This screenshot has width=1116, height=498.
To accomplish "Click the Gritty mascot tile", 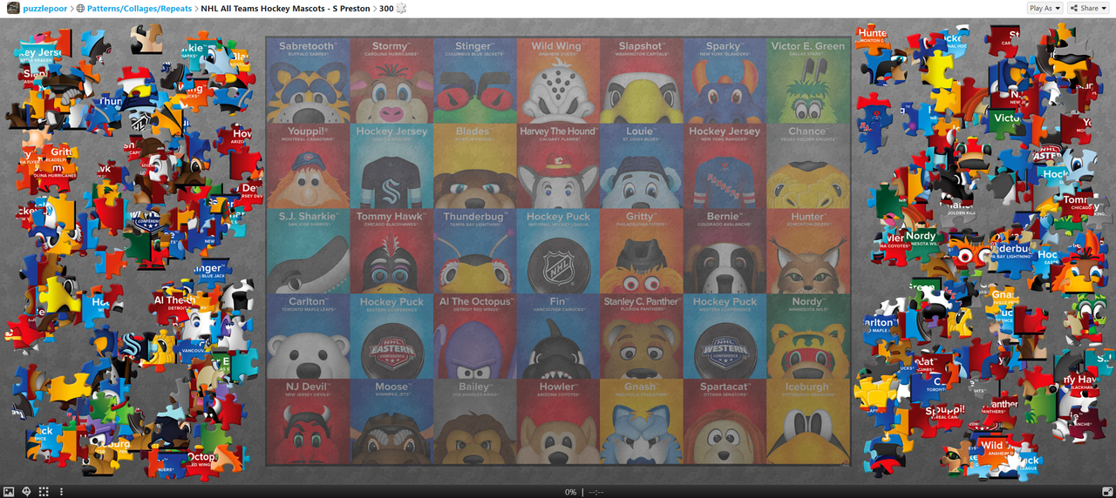I will coord(641,251).
